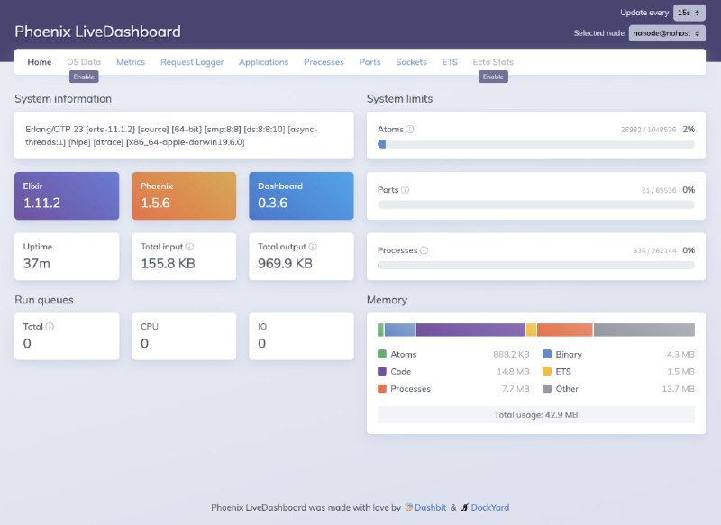Click the Dashbit logo icon in footer

coord(409,508)
